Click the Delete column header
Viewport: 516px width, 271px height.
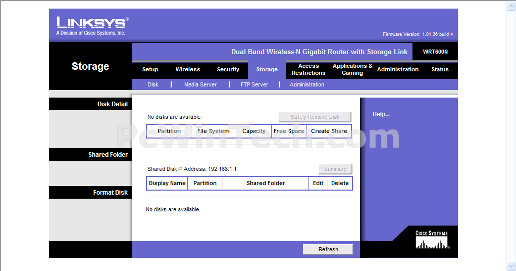point(340,184)
